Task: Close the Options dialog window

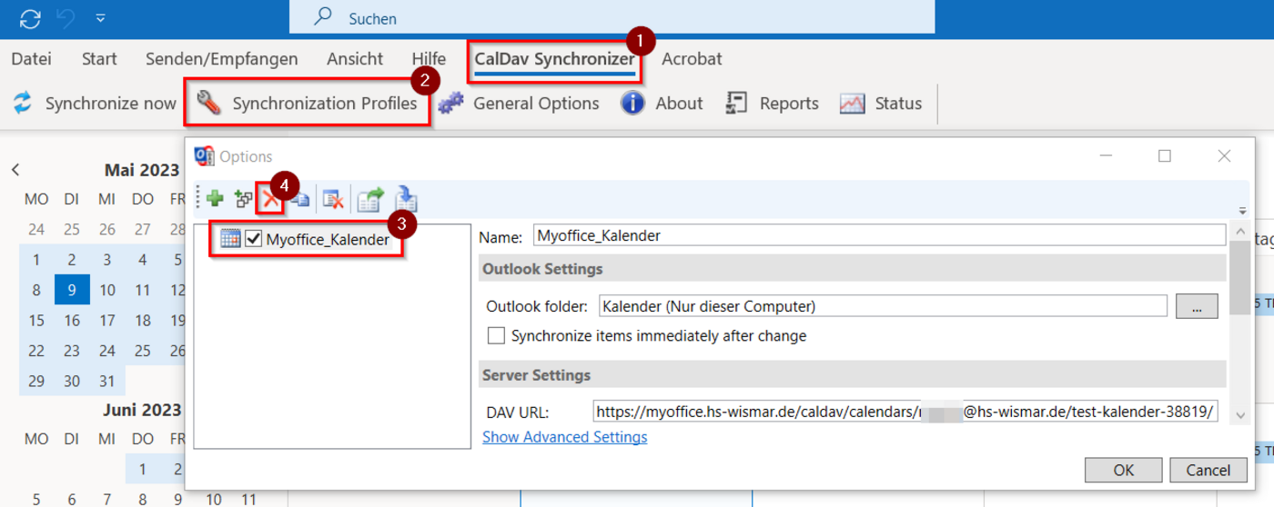Action: pos(1224,156)
